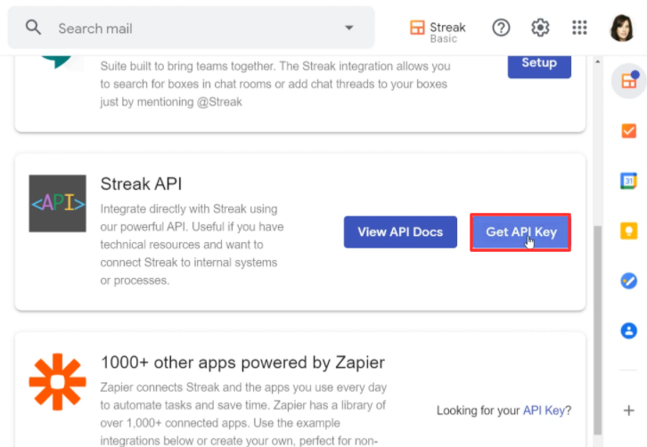This screenshot has width=647, height=447.
Task: Click the Zapier asterisk logo
Action: pyautogui.click(x=57, y=382)
